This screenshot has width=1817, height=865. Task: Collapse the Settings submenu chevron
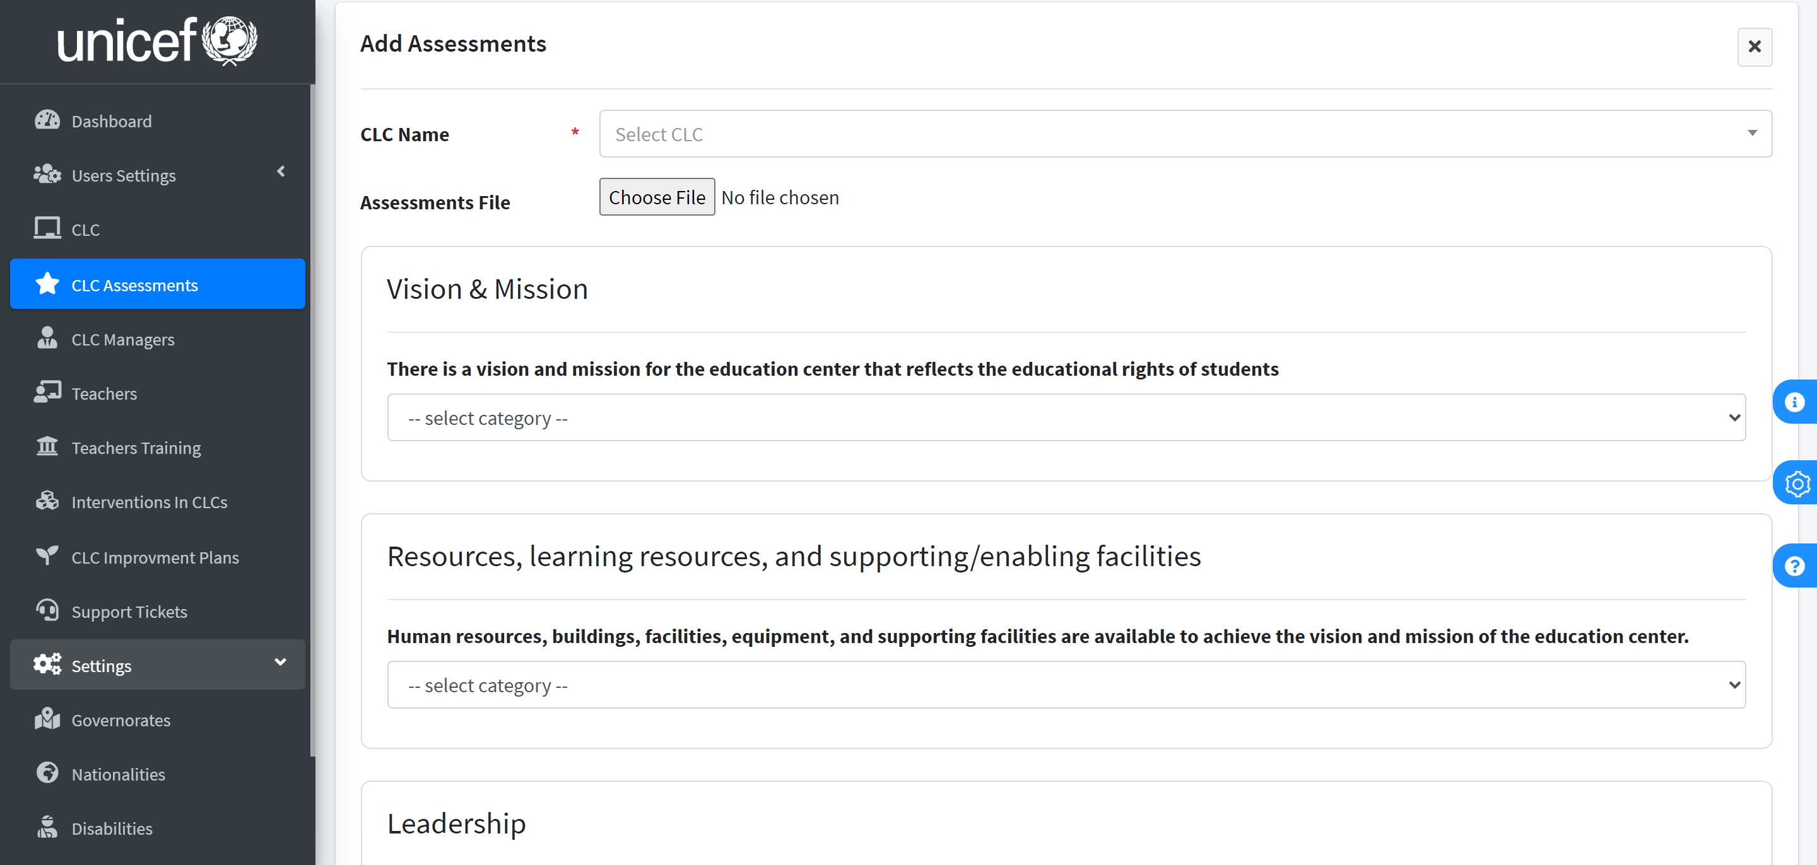[280, 662]
